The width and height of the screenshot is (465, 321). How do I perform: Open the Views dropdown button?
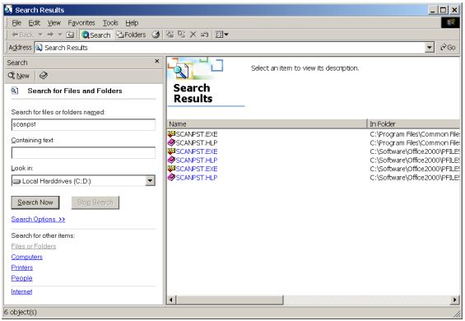[x=221, y=35]
